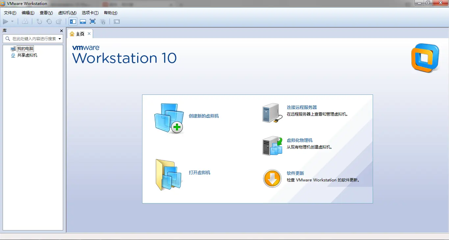The width and height of the screenshot is (449, 240).
Task: Click the remote server tower icon
Action: [272, 113]
